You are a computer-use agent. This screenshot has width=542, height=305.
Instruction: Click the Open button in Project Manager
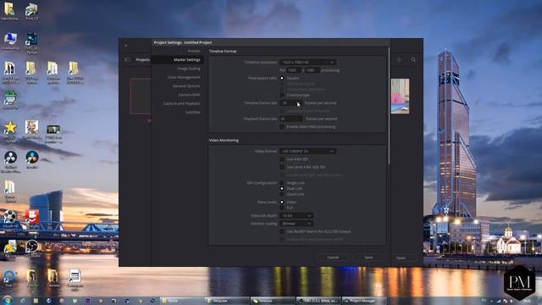point(401,258)
